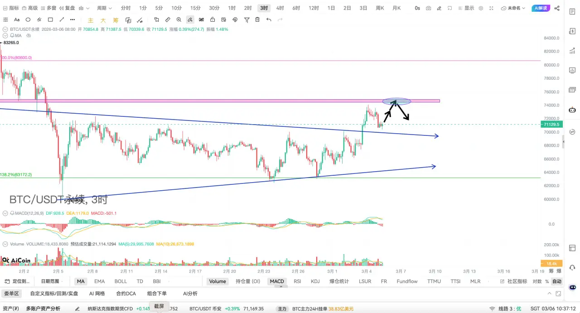The height and width of the screenshot is (313, 580).
Task: Select the rectangle drawing tool
Action: (50, 19)
